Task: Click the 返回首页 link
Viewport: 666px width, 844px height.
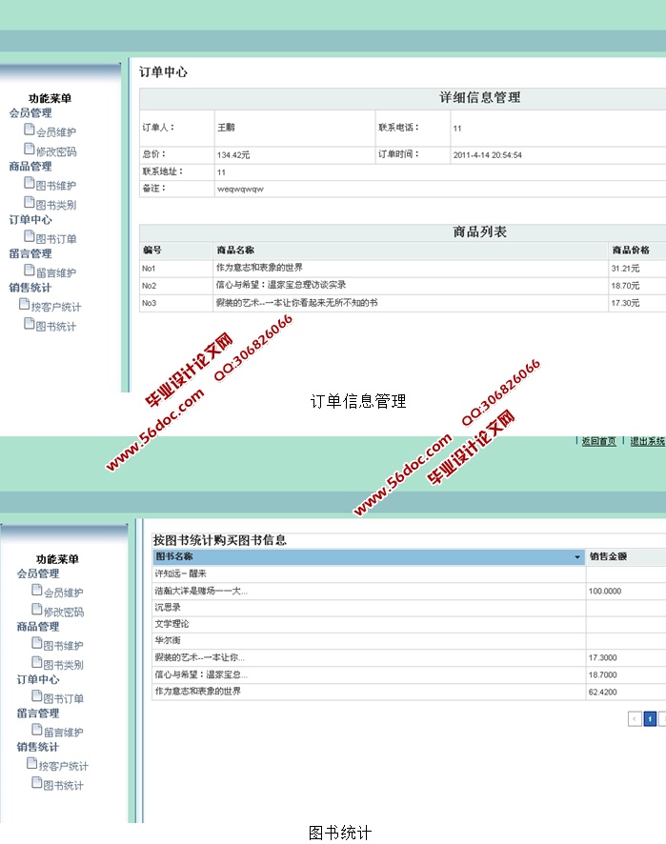Action: tap(598, 441)
